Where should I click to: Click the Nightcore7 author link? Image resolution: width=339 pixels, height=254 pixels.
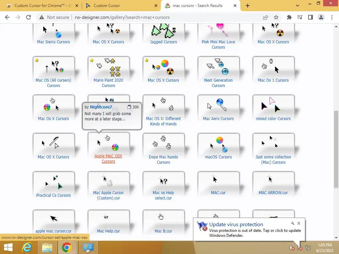coord(101,107)
